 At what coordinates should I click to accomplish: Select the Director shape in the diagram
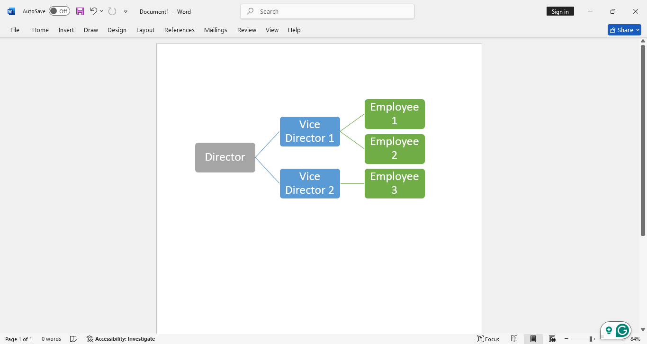(225, 157)
